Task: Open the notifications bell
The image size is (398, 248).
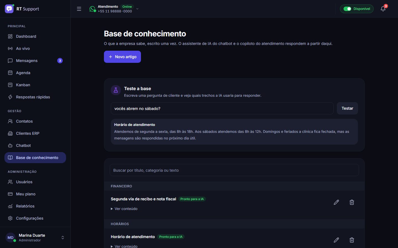Action: pyautogui.click(x=383, y=9)
